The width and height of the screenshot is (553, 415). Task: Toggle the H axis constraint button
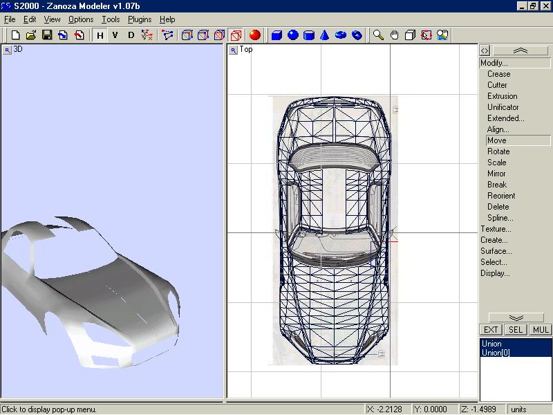pos(100,35)
